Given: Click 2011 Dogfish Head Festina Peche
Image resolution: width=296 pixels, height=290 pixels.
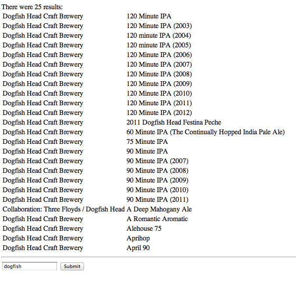Looking at the screenshot, I should (174, 122).
